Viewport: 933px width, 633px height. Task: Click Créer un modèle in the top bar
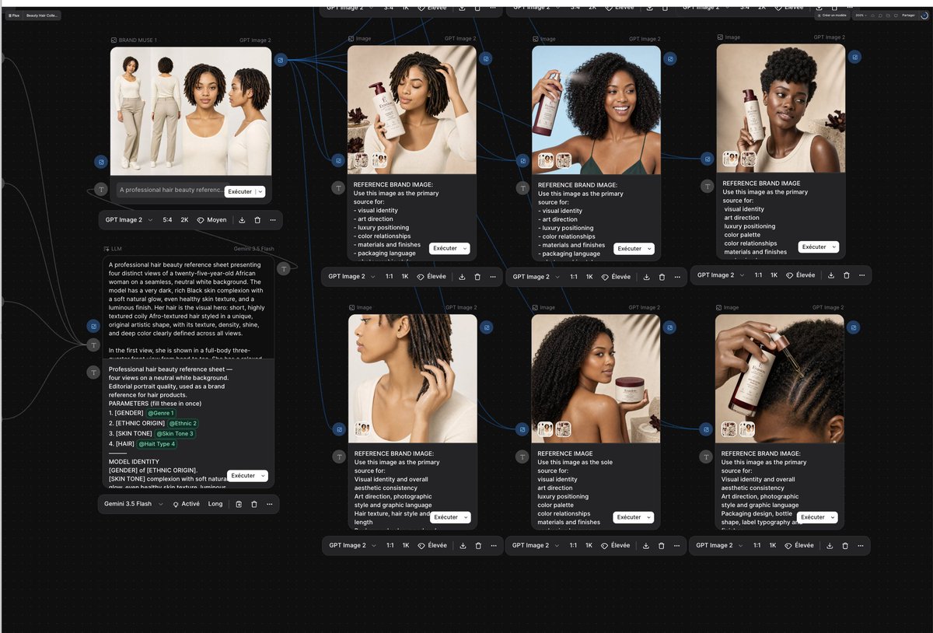pos(832,15)
